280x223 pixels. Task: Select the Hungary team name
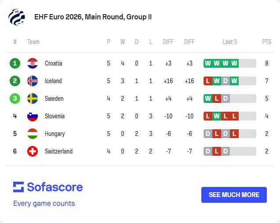click(x=55, y=134)
